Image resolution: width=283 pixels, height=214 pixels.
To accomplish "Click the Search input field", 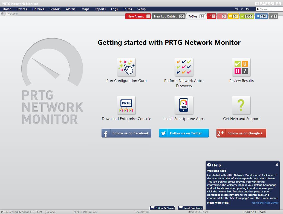I will [x=270, y=9].
